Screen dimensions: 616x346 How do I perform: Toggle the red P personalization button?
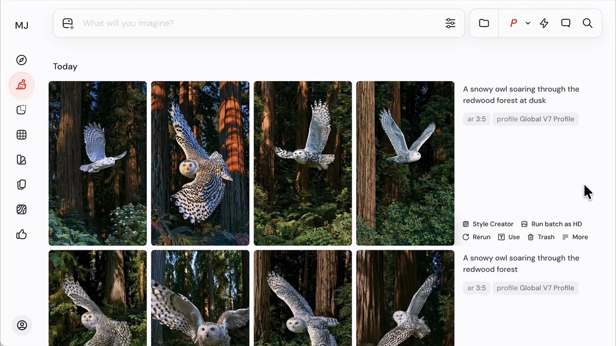pos(513,23)
